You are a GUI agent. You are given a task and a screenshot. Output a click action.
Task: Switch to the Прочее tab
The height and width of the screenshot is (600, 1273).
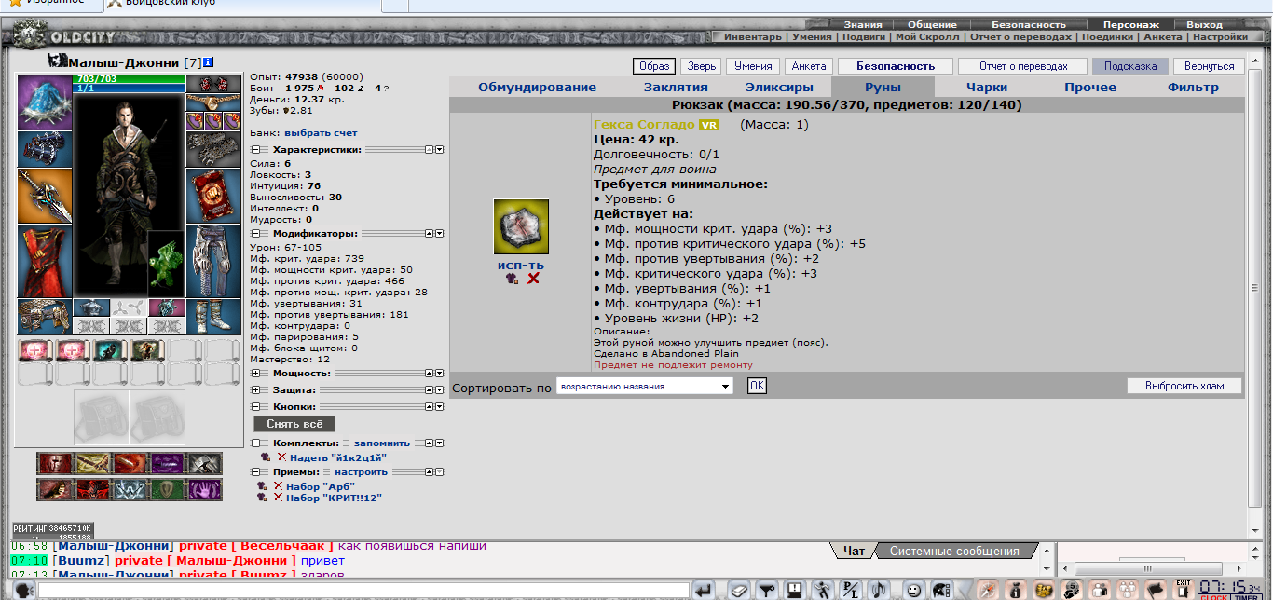tap(1090, 87)
